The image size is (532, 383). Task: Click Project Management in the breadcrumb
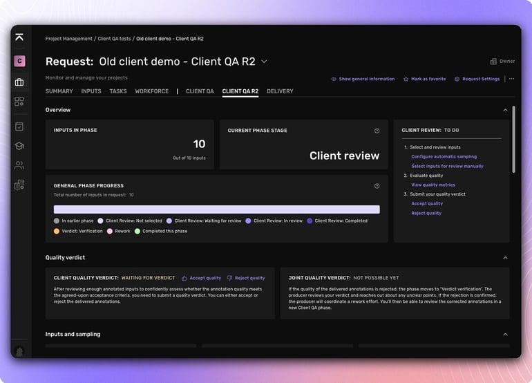[x=69, y=39]
